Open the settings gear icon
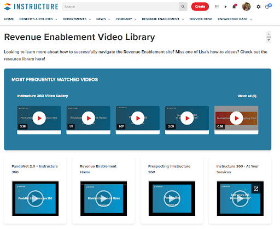The height and width of the screenshot is (229, 280). pyautogui.click(x=259, y=7)
